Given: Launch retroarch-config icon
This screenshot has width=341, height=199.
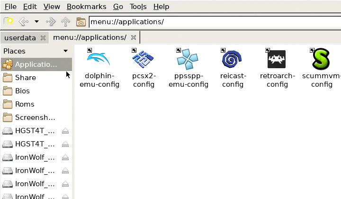Looking at the screenshot, I should tap(277, 59).
